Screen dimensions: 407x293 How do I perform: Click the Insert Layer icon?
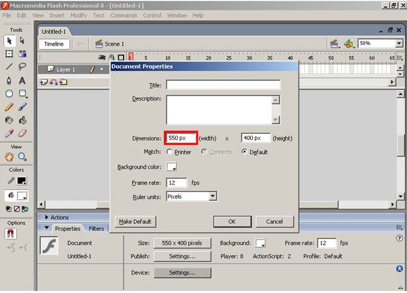(44, 82)
